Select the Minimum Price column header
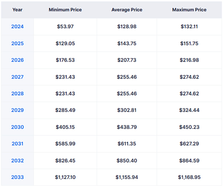223x186 pixels. pyautogui.click(x=65, y=10)
